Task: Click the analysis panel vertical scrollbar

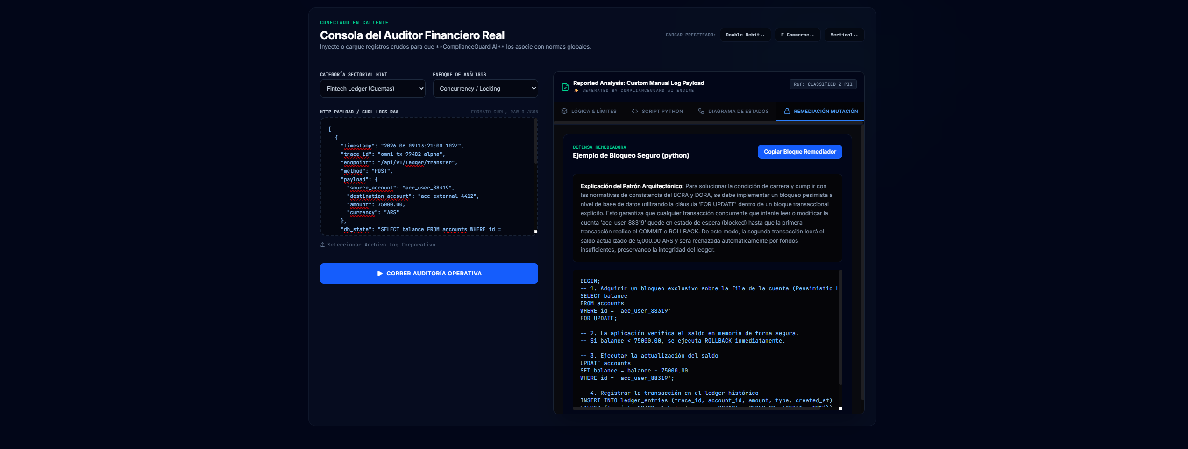Action: 862,261
